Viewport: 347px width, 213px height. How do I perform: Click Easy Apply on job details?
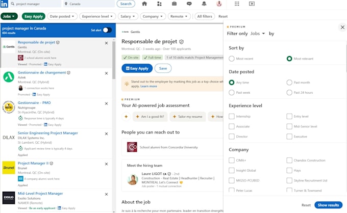[137, 68]
